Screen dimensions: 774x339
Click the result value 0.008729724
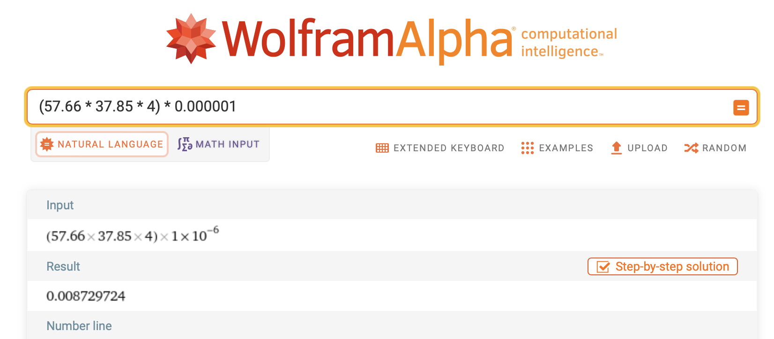(x=86, y=296)
